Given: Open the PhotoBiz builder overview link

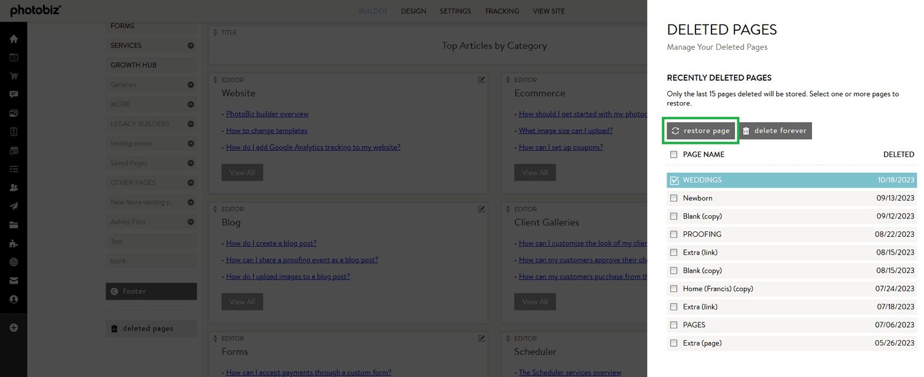Looking at the screenshot, I should click(x=267, y=114).
